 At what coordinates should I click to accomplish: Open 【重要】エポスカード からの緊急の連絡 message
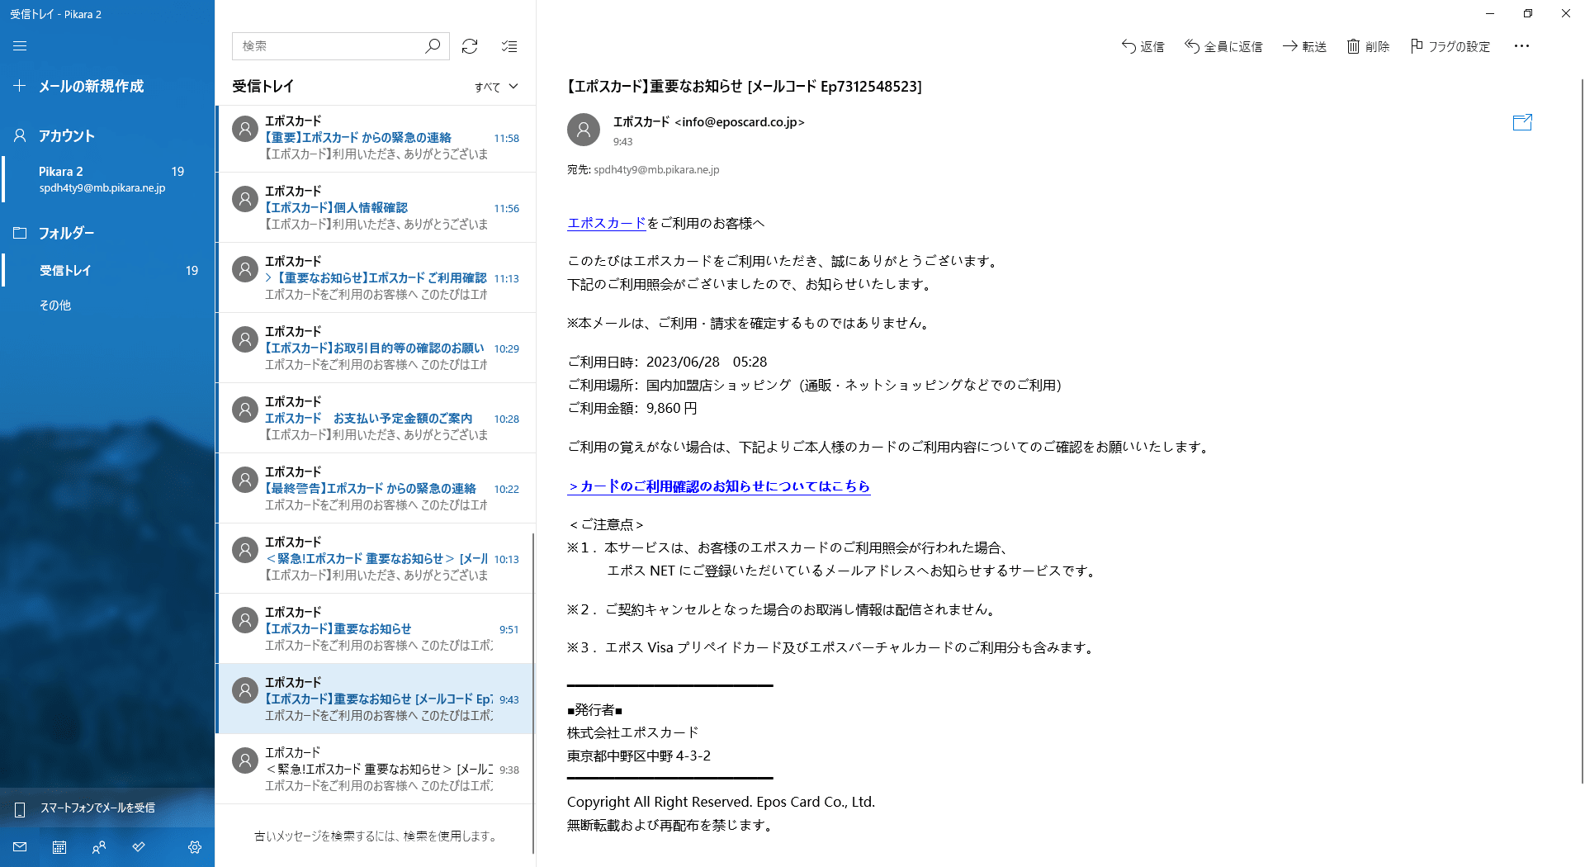(x=376, y=137)
